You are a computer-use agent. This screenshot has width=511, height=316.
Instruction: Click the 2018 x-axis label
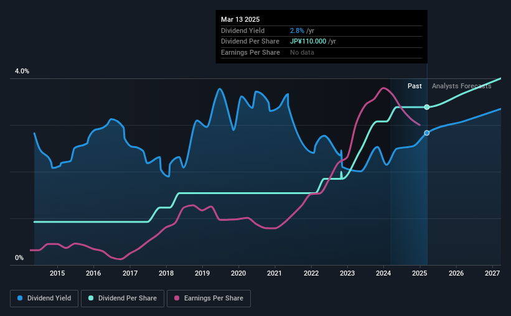pyautogui.click(x=166, y=273)
